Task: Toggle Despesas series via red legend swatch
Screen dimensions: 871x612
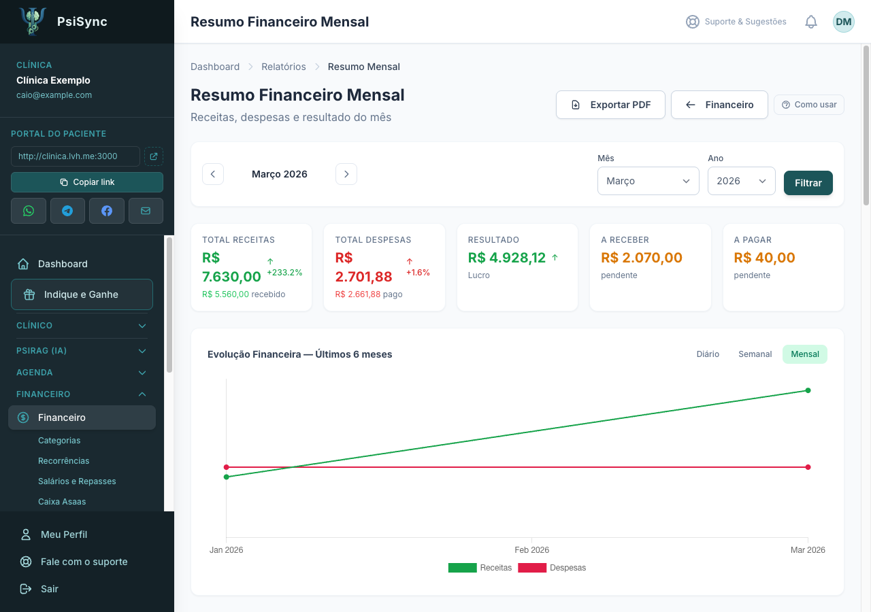Action: (532, 568)
